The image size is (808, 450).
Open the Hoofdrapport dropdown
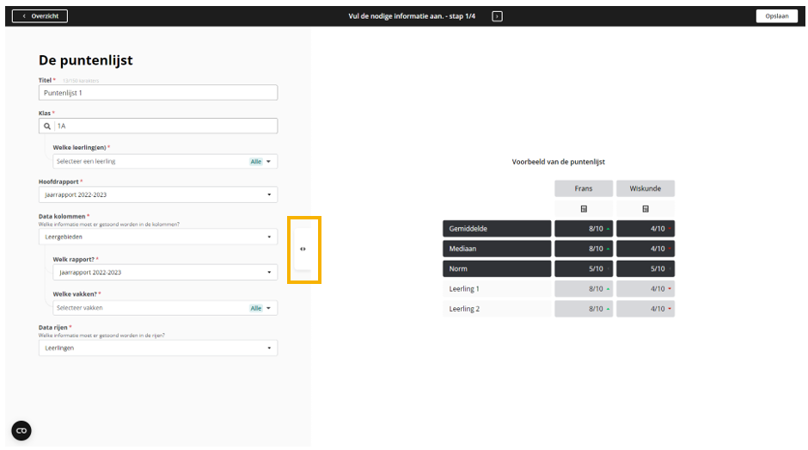(x=158, y=194)
